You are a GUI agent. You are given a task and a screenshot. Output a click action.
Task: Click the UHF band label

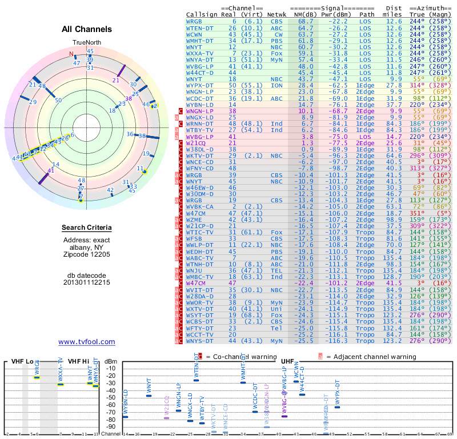(287, 361)
